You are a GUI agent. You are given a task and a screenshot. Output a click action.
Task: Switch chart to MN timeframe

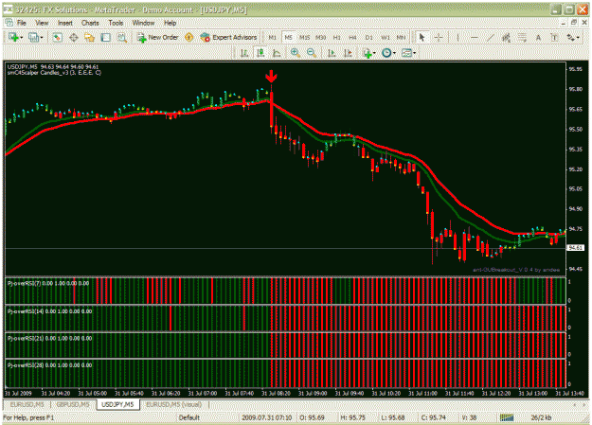click(x=401, y=37)
